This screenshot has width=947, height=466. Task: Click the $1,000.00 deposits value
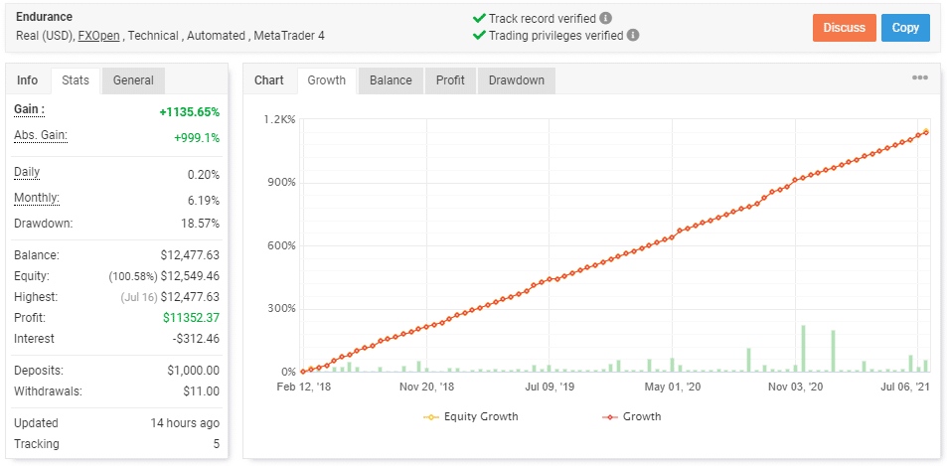point(193,371)
